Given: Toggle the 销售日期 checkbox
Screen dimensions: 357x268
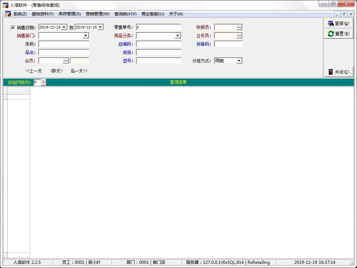Looking at the screenshot, I should point(13,28).
